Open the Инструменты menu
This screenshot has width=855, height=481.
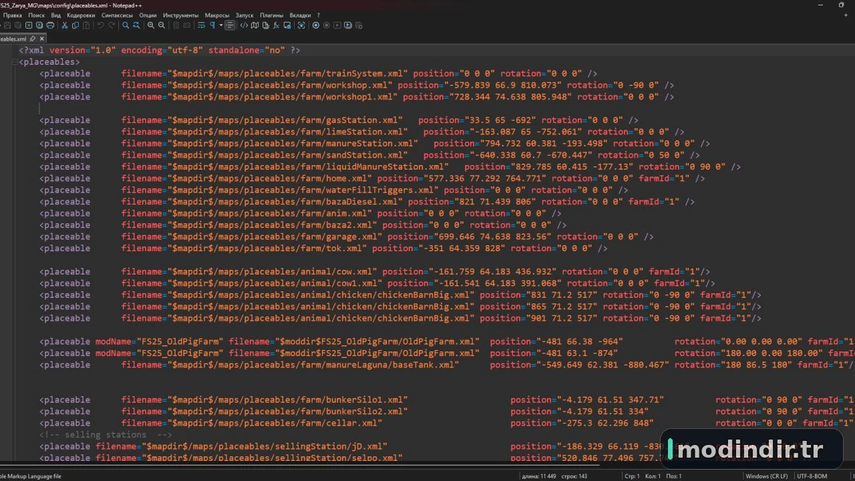pos(180,15)
